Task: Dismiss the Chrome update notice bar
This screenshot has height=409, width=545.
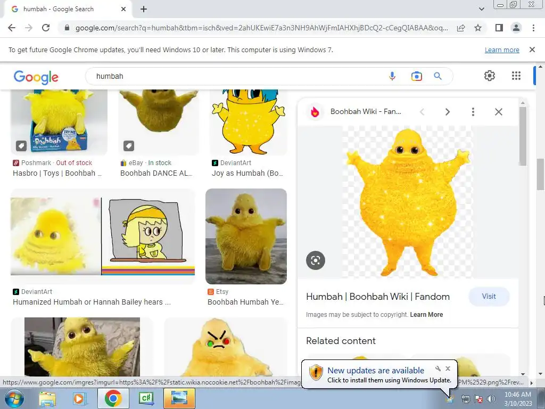Action: click(532, 50)
